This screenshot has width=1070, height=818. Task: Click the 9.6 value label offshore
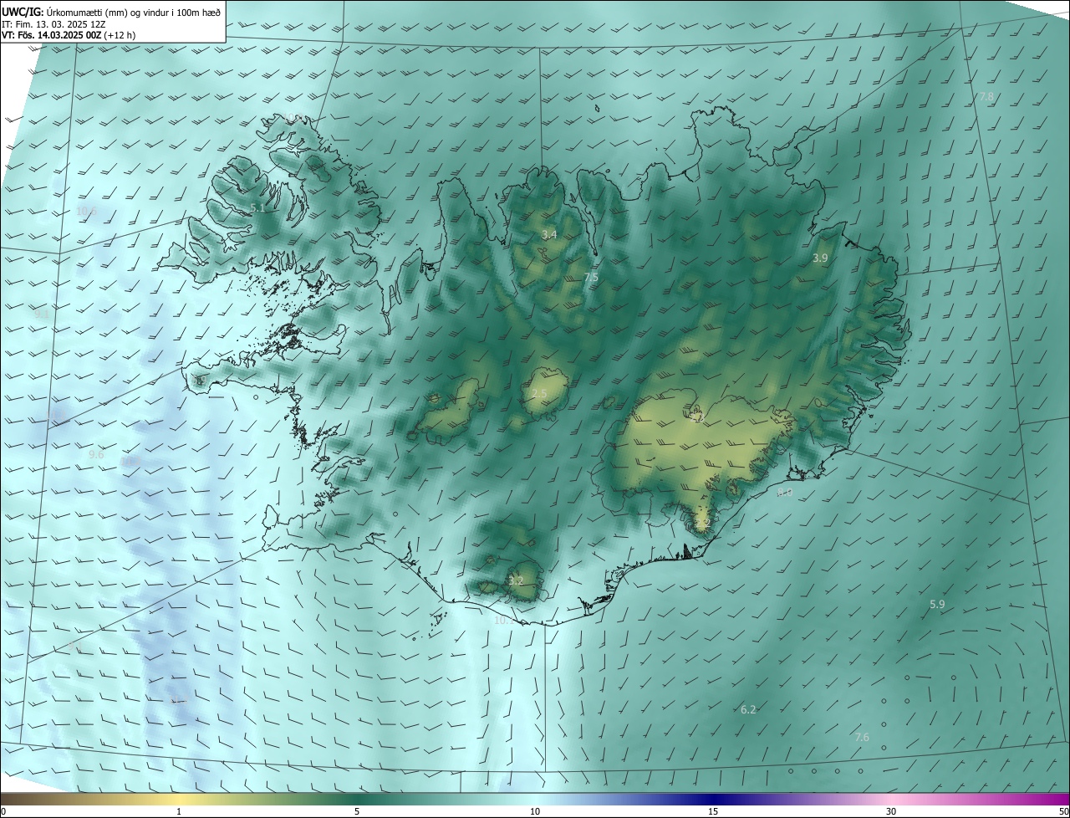96,455
